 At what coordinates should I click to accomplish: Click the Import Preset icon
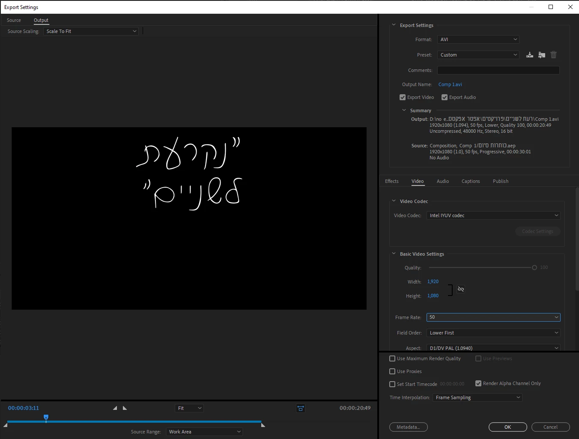542,55
